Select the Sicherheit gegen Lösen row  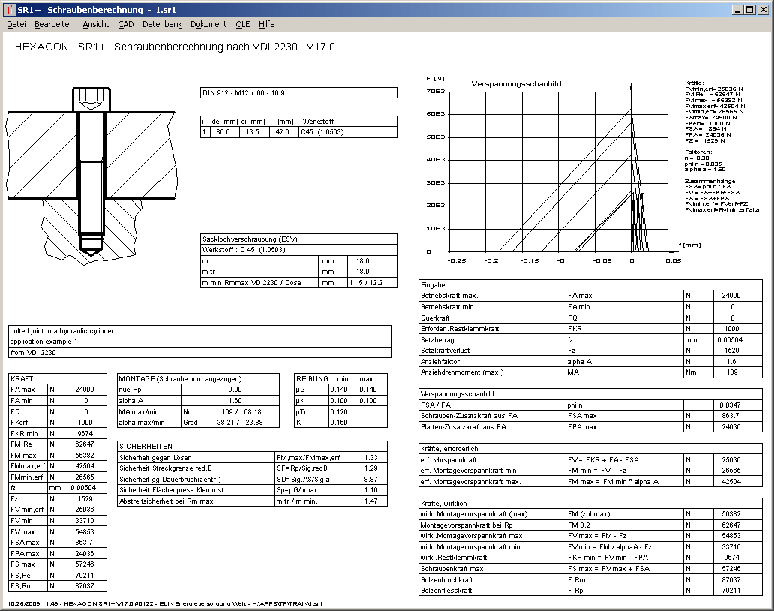coord(196,458)
